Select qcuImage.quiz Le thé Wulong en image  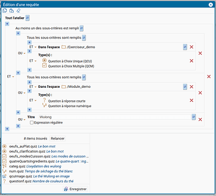point(46,176)
